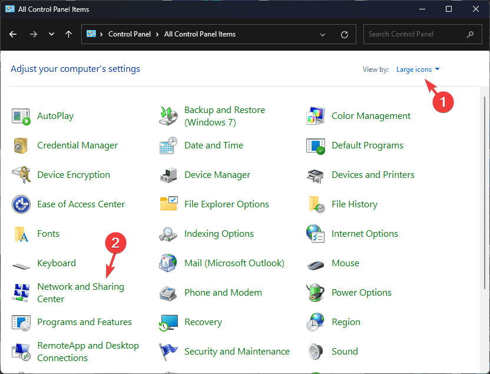This screenshot has height=374, width=490.
Task: Click the Search Control Panel field
Action: [422, 34]
